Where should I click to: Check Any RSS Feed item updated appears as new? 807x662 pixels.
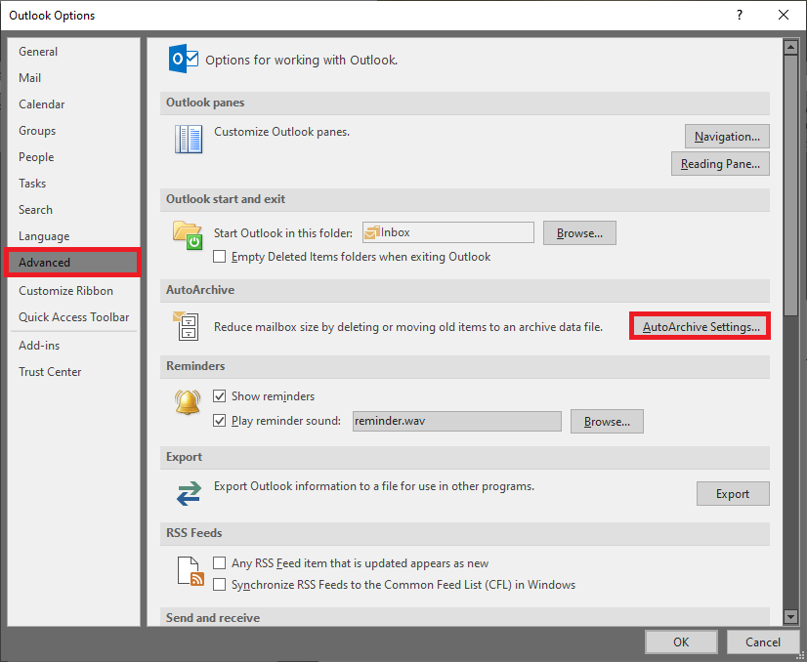(219, 563)
